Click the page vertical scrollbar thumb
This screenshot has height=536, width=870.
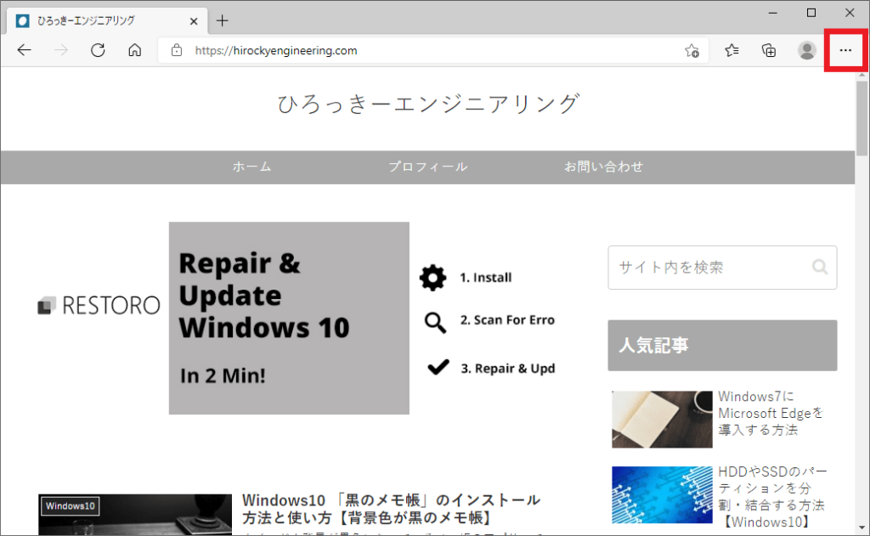(862, 118)
